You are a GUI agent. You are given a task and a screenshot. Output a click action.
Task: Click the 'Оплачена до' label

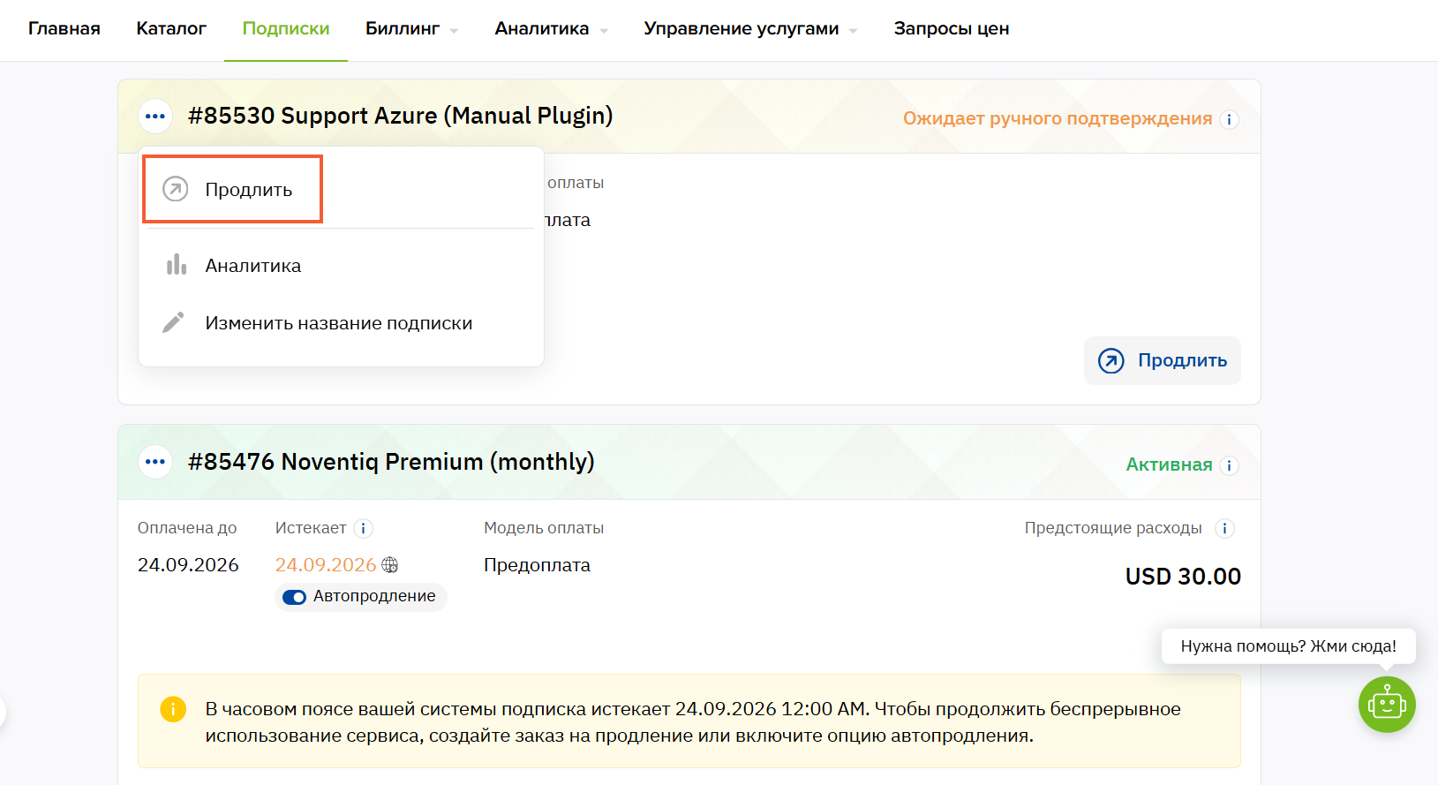(x=187, y=528)
